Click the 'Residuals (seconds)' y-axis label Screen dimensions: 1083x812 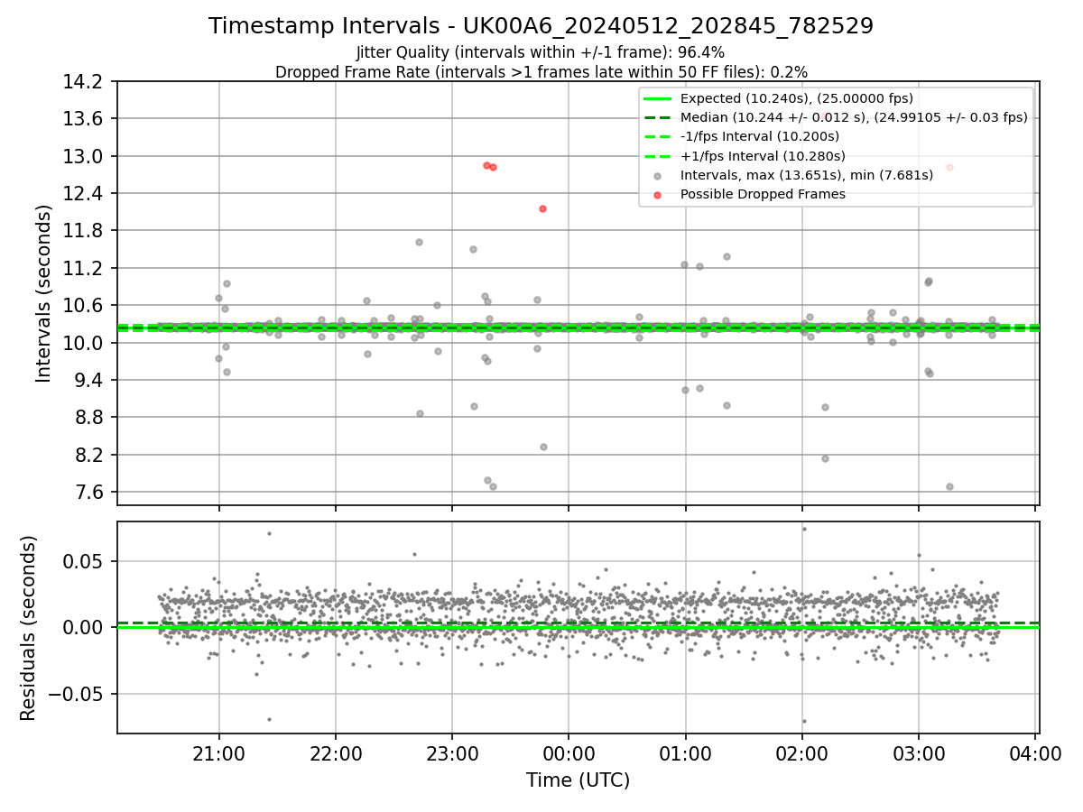point(28,628)
